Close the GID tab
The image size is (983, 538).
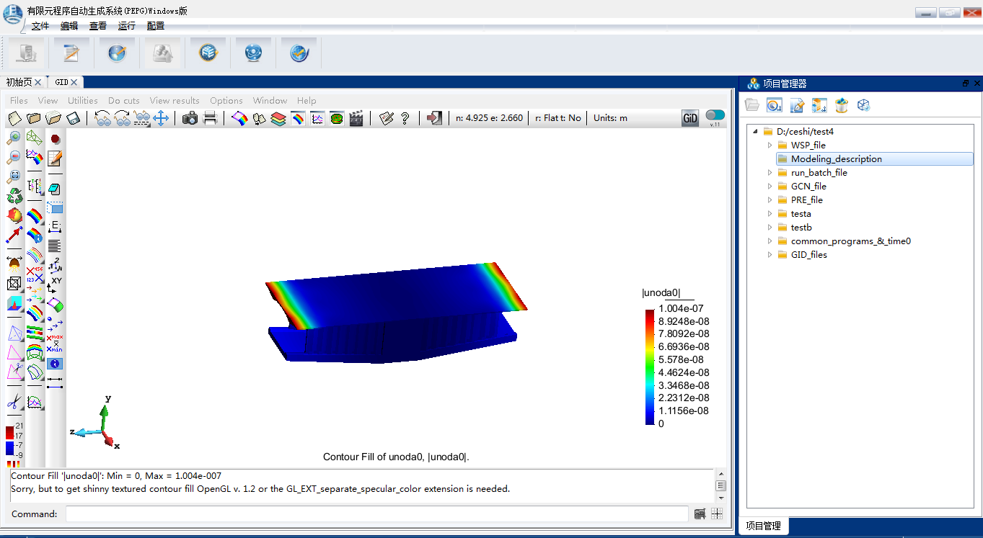(74, 82)
